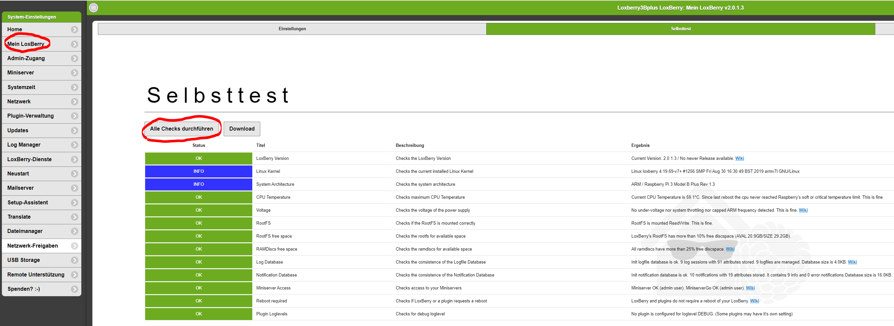Click the arrow icon beside Admin-Zugang
Image resolution: width=894 pixels, height=326 pixels.
[74, 58]
